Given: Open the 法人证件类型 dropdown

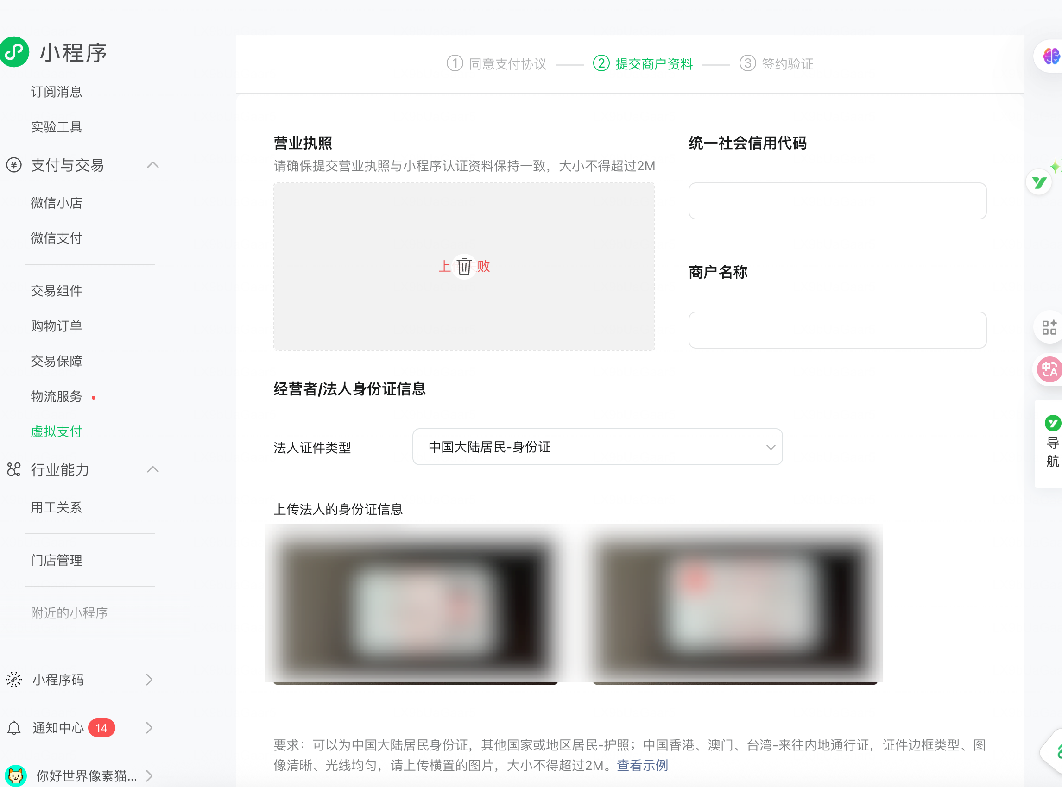Looking at the screenshot, I should point(597,447).
